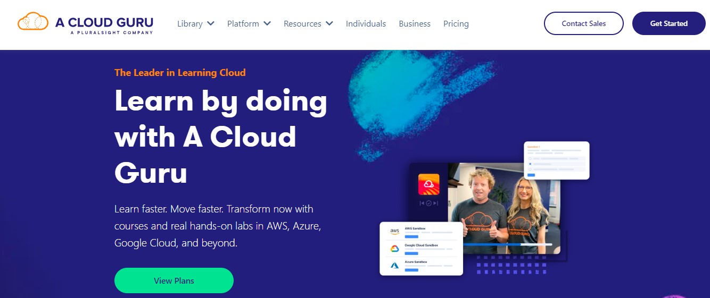Expand the Library dropdown menu

point(196,23)
